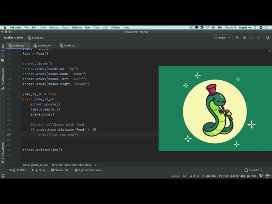Click the Siri icon in the menu bar
This screenshot has width=272, height=204.
click(261, 27)
